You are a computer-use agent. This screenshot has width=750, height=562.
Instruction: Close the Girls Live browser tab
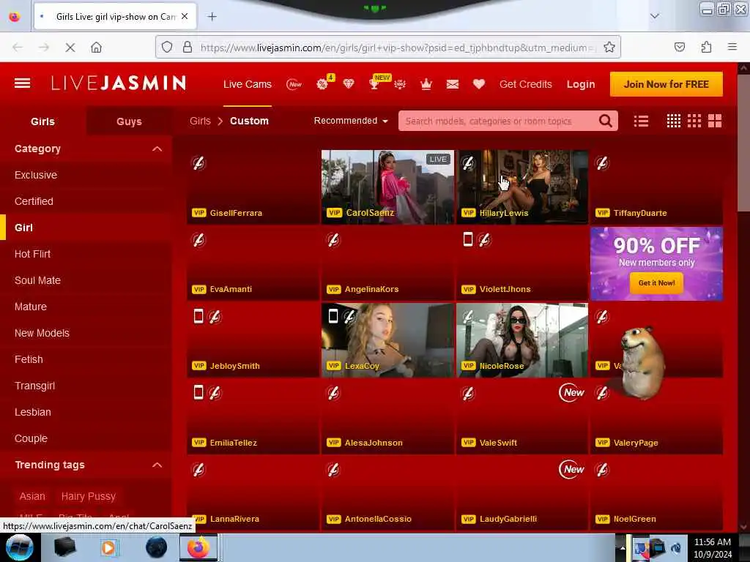click(185, 17)
